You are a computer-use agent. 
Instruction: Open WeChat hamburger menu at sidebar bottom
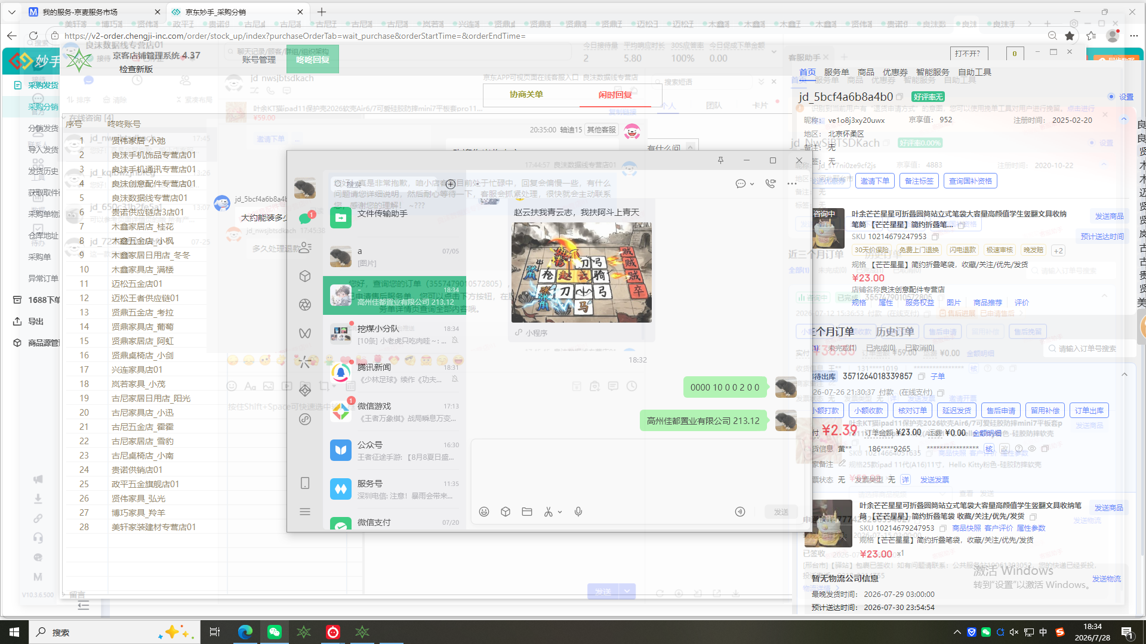305,512
